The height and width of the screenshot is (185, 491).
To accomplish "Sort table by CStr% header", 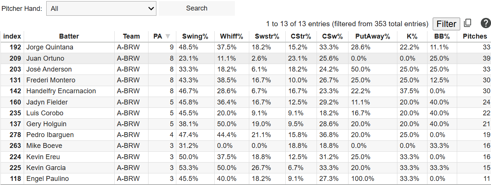I will click(x=301, y=36).
